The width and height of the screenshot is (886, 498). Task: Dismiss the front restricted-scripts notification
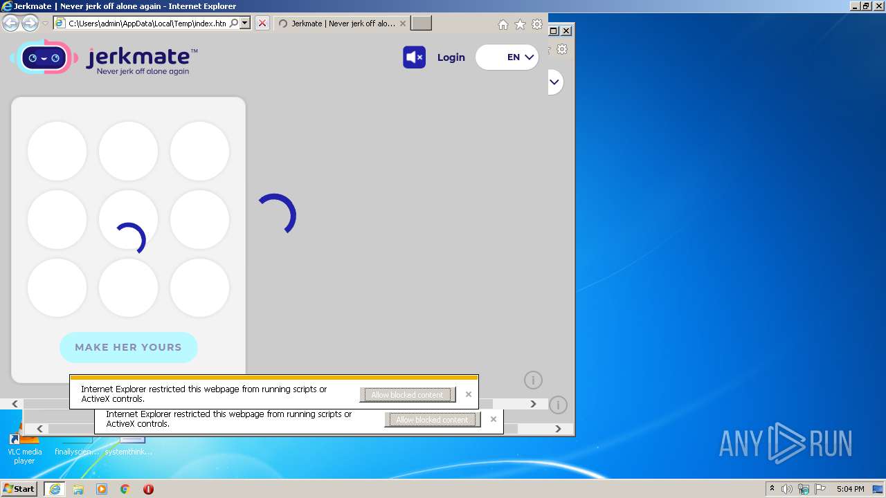pos(469,394)
